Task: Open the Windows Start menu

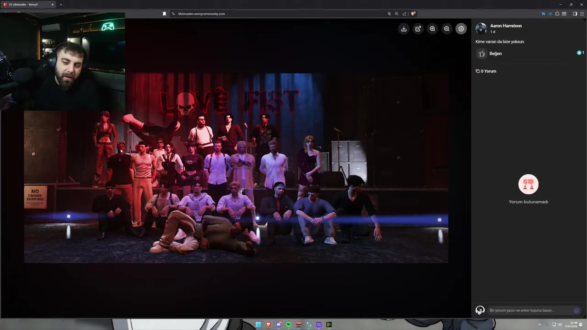Action: pos(258,324)
